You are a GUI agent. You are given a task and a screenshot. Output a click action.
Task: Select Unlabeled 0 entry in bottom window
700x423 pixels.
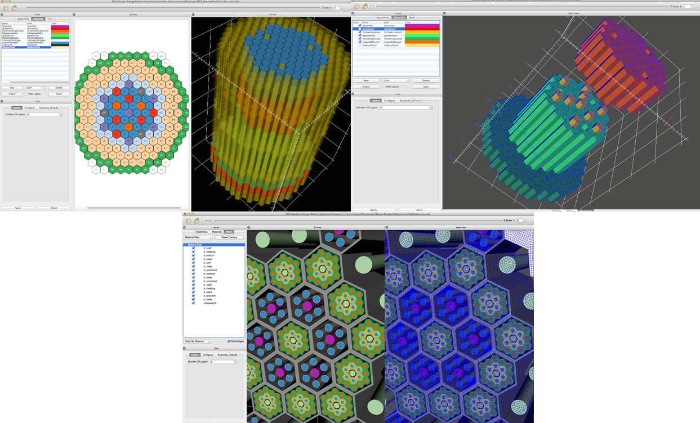pyautogui.click(x=210, y=303)
